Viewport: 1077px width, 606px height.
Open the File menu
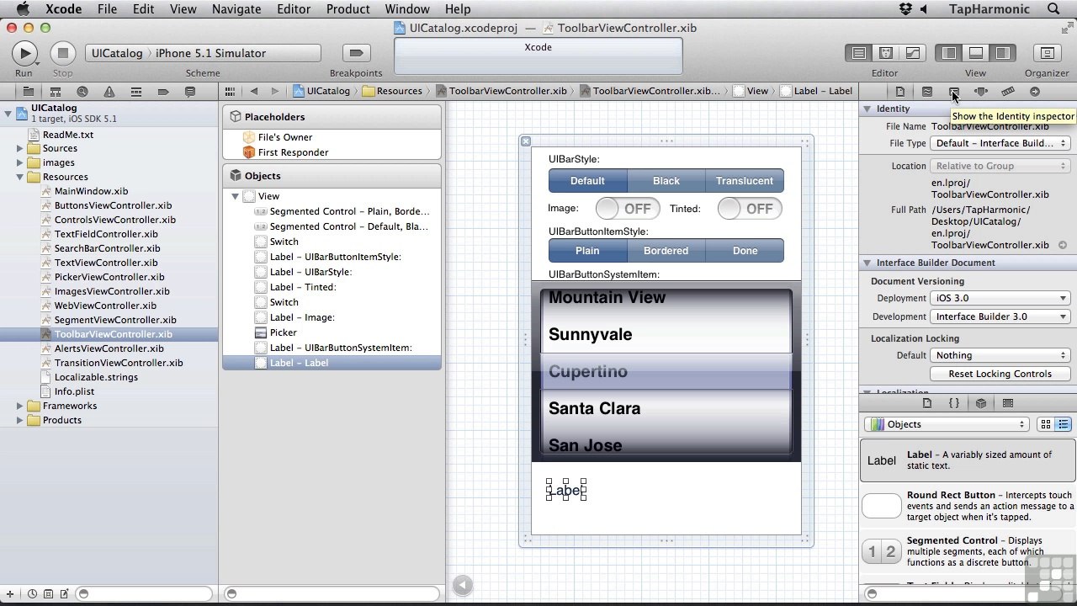(107, 9)
